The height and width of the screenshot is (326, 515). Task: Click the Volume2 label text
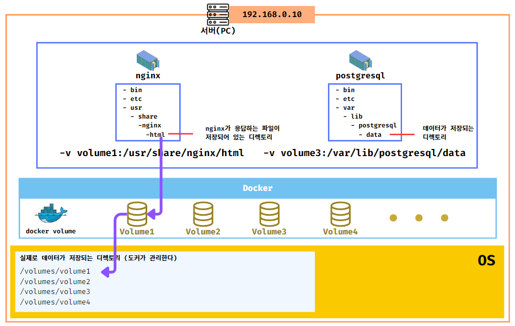[203, 232]
